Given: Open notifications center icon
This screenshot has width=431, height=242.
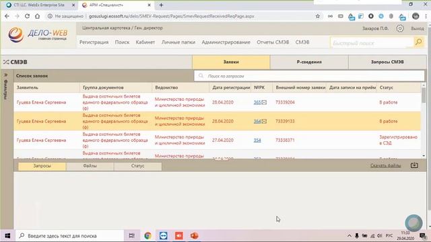Looking at the screenshot, I should pyautogui.click(x=423, y=236).
